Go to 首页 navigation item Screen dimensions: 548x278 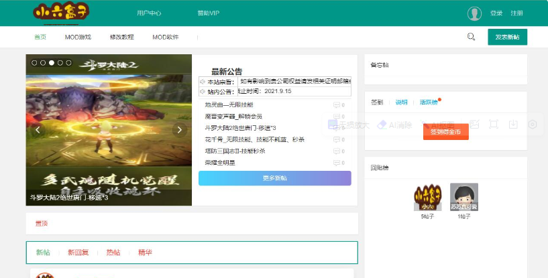coord(40,37)
